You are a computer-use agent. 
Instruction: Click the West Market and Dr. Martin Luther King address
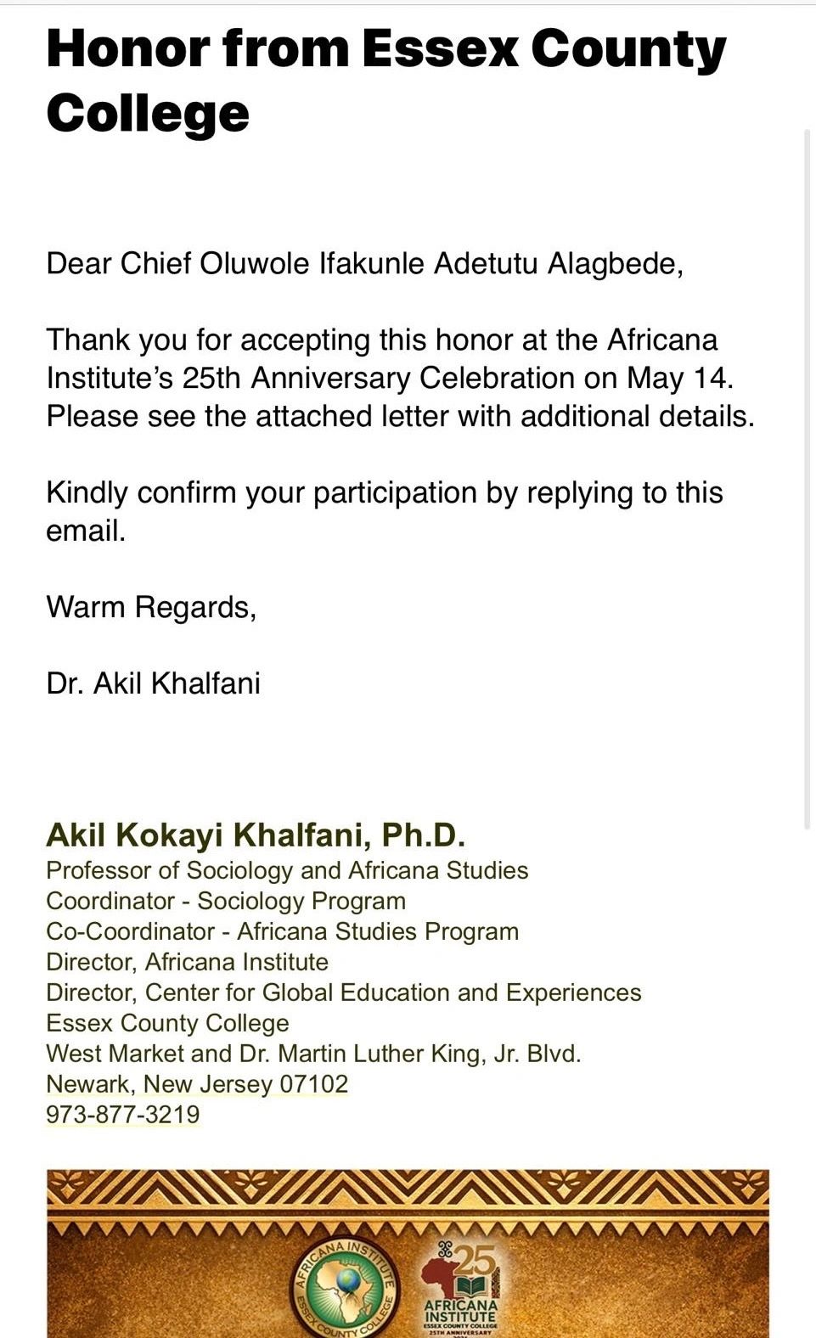point(313,1054)
